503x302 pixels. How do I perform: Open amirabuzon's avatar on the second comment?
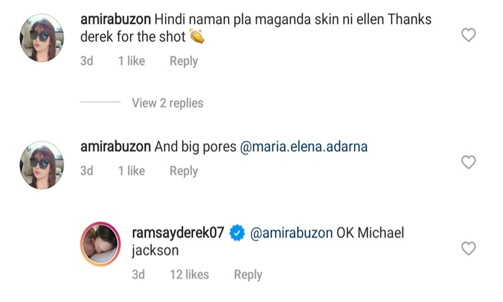click(42, 164)
